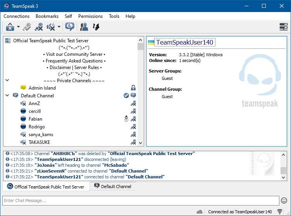Screen dimensions: 291x216
Task: Select user Rodrigo
Action: tap(36, 127)
